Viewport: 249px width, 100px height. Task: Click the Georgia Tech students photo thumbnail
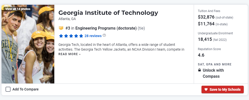point(28,44)
